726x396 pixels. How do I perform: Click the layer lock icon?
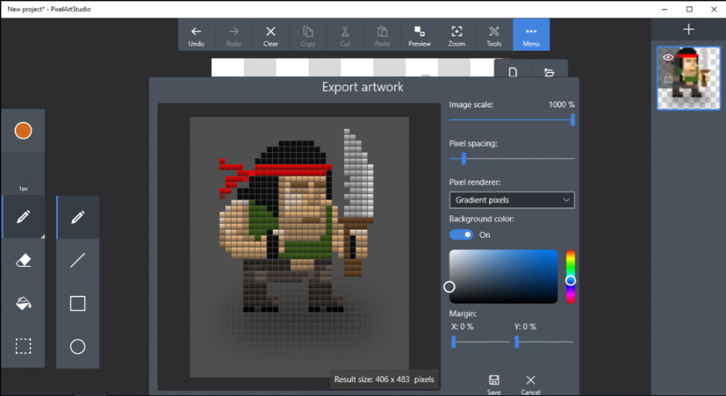668,78
